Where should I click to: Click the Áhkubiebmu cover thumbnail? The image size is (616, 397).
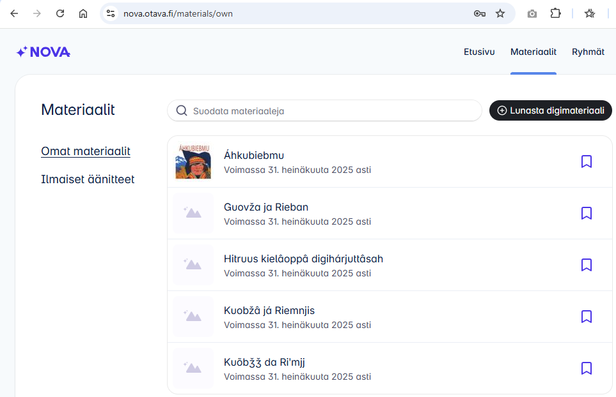(193, 161)
